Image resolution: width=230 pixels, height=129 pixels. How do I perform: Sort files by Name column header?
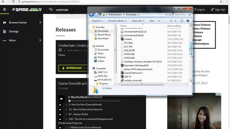coord(123,26)
